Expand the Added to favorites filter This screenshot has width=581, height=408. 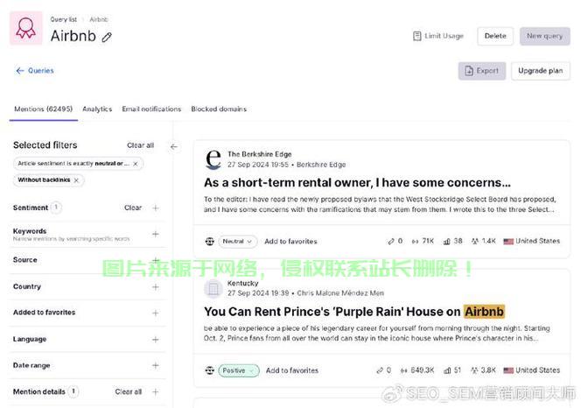tap(156, 313)
